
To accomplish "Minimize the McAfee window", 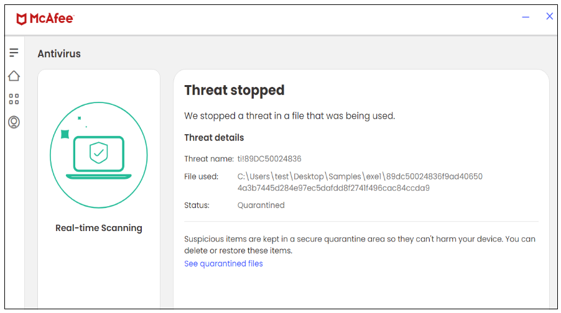I will tap(526, 17).
